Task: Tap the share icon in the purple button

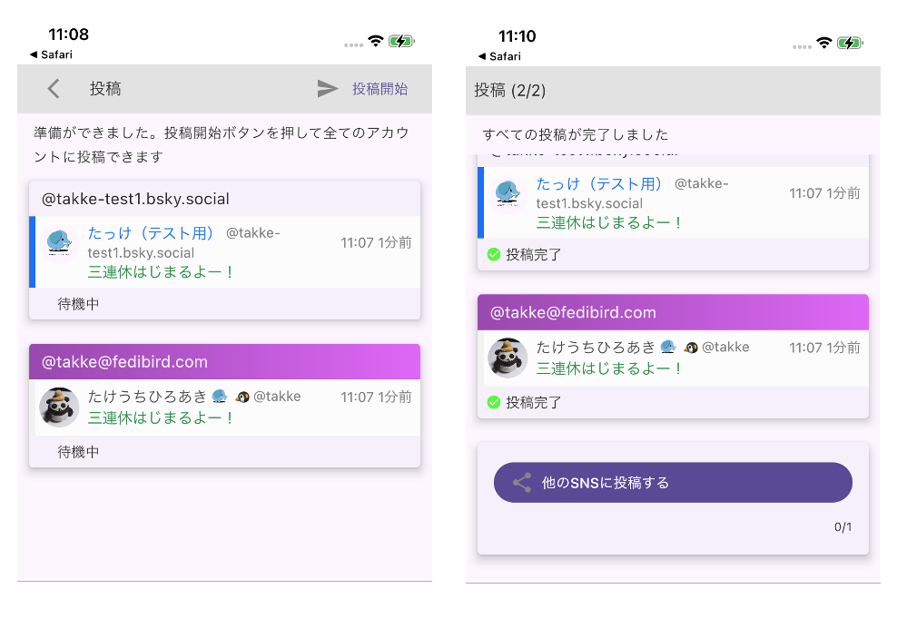Action: point(522,483)
